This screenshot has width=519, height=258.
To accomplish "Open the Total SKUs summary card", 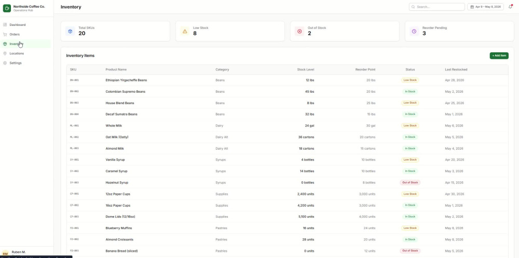I will [x=115, y=32].
